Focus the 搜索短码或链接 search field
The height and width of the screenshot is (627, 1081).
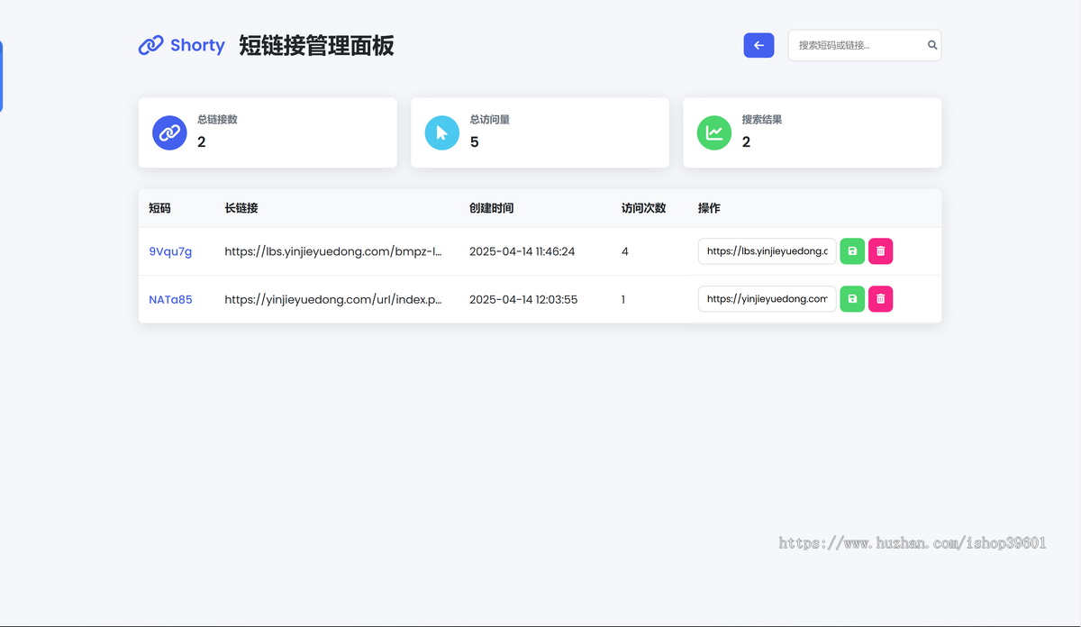coord(865,45)
